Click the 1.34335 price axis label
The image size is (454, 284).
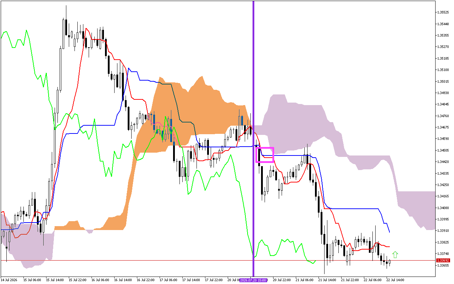(443, 173)
